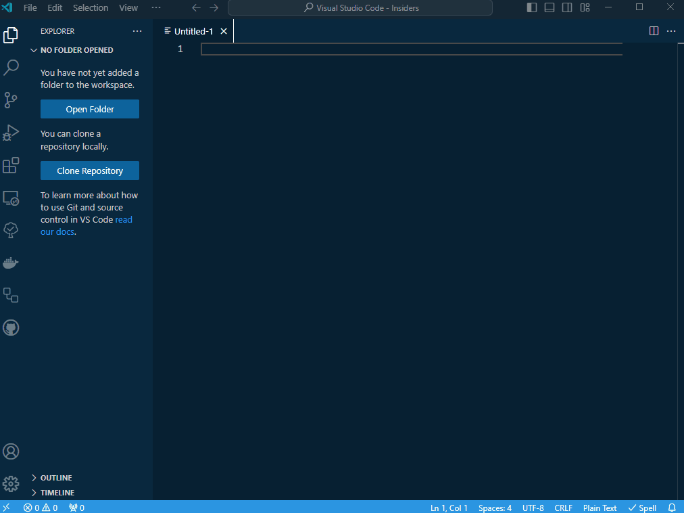
Task: Click the VS Code Insiders logo icon
Action: (7, 7)
